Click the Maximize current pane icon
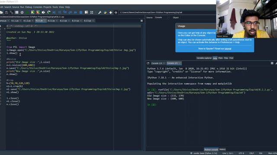The width and height of the screenshot is (277, 155). pos(86,12)
